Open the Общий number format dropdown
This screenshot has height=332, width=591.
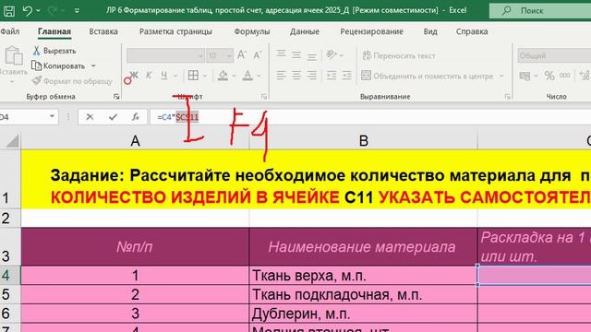point(554,55)
